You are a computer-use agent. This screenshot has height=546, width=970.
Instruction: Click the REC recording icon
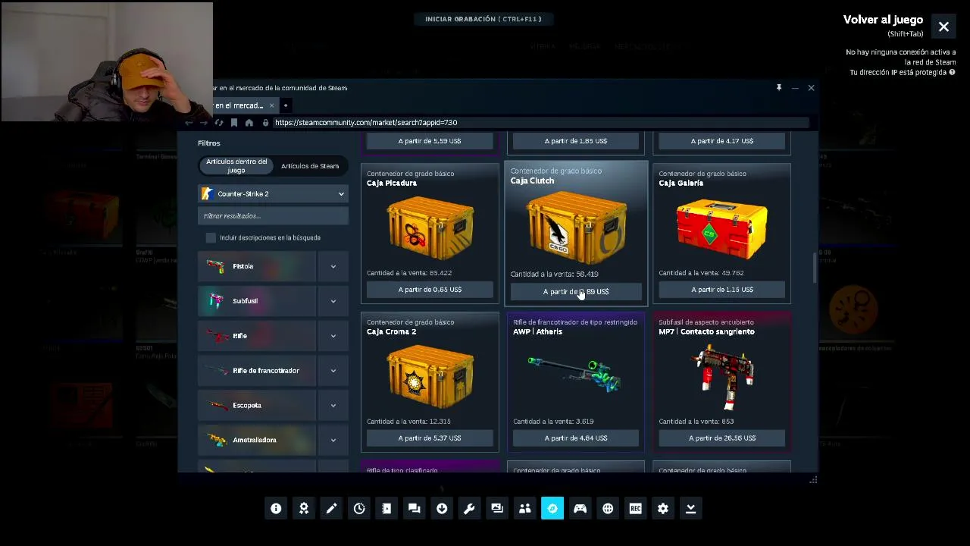(636, 508)
